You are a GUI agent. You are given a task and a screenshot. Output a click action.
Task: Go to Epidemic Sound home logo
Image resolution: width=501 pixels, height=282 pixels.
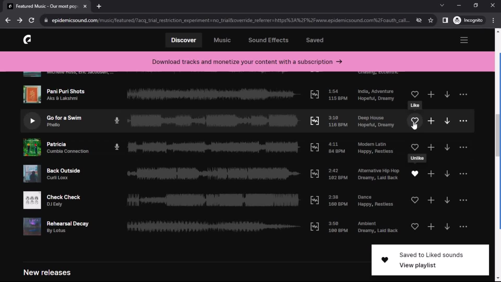pos(27,40)
